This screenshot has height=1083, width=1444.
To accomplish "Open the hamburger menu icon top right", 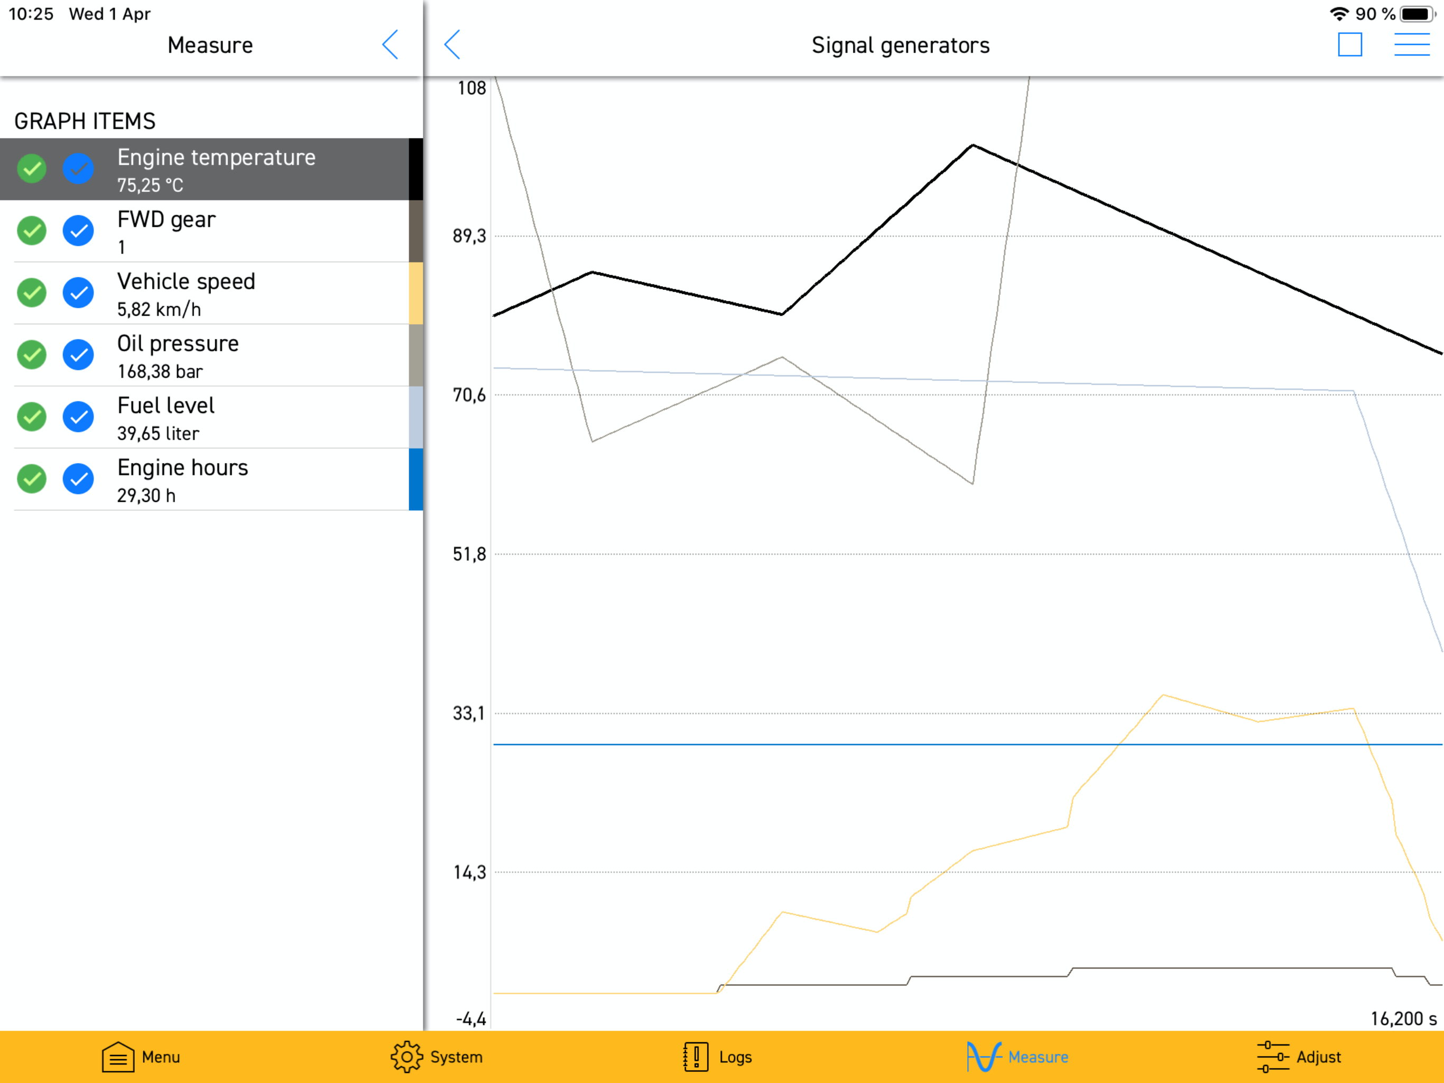I will point(1411,45).
